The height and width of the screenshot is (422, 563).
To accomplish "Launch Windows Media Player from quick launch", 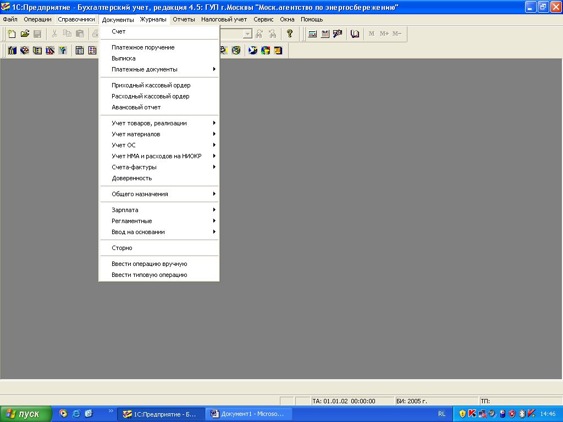I will pos(63,414).
